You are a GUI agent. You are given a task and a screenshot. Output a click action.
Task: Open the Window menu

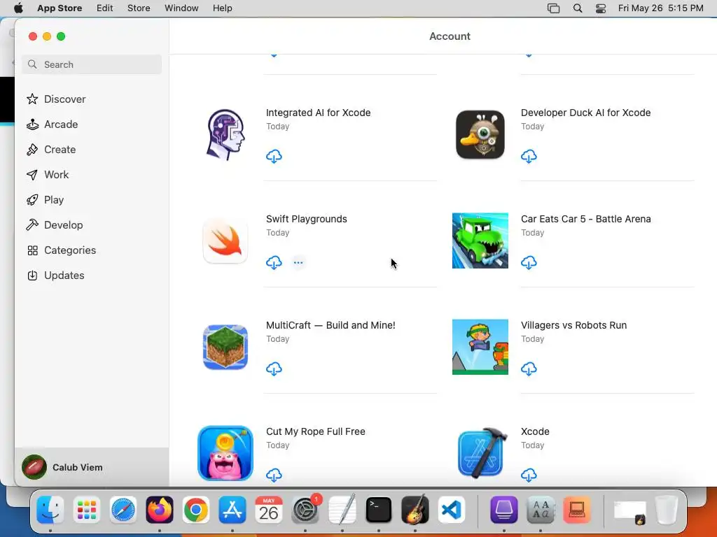(181, 8)
